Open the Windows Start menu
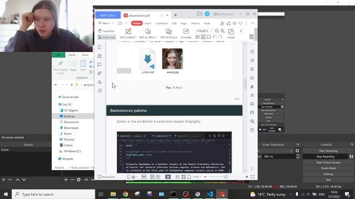 point(6,194)
